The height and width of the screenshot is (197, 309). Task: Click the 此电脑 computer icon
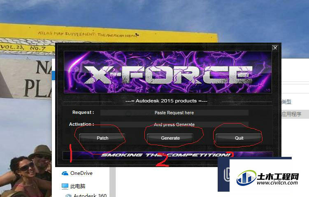[x=65, y=186]
